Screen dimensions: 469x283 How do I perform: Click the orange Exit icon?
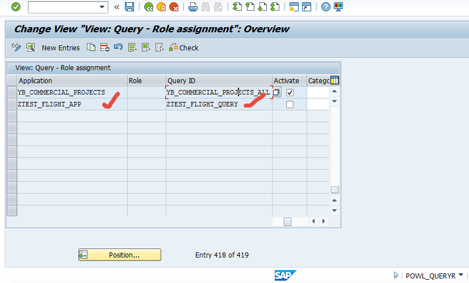tap(161, 7)
